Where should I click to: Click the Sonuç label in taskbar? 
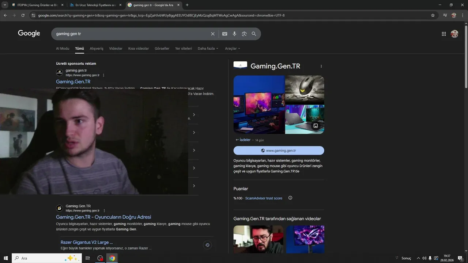click(406, 258)
